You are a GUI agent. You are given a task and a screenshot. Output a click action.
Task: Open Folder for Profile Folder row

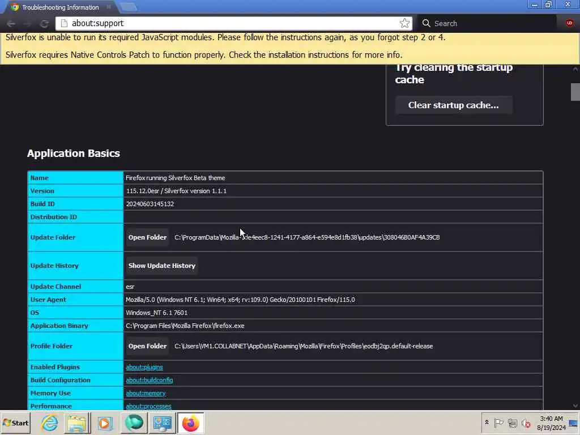147,346
